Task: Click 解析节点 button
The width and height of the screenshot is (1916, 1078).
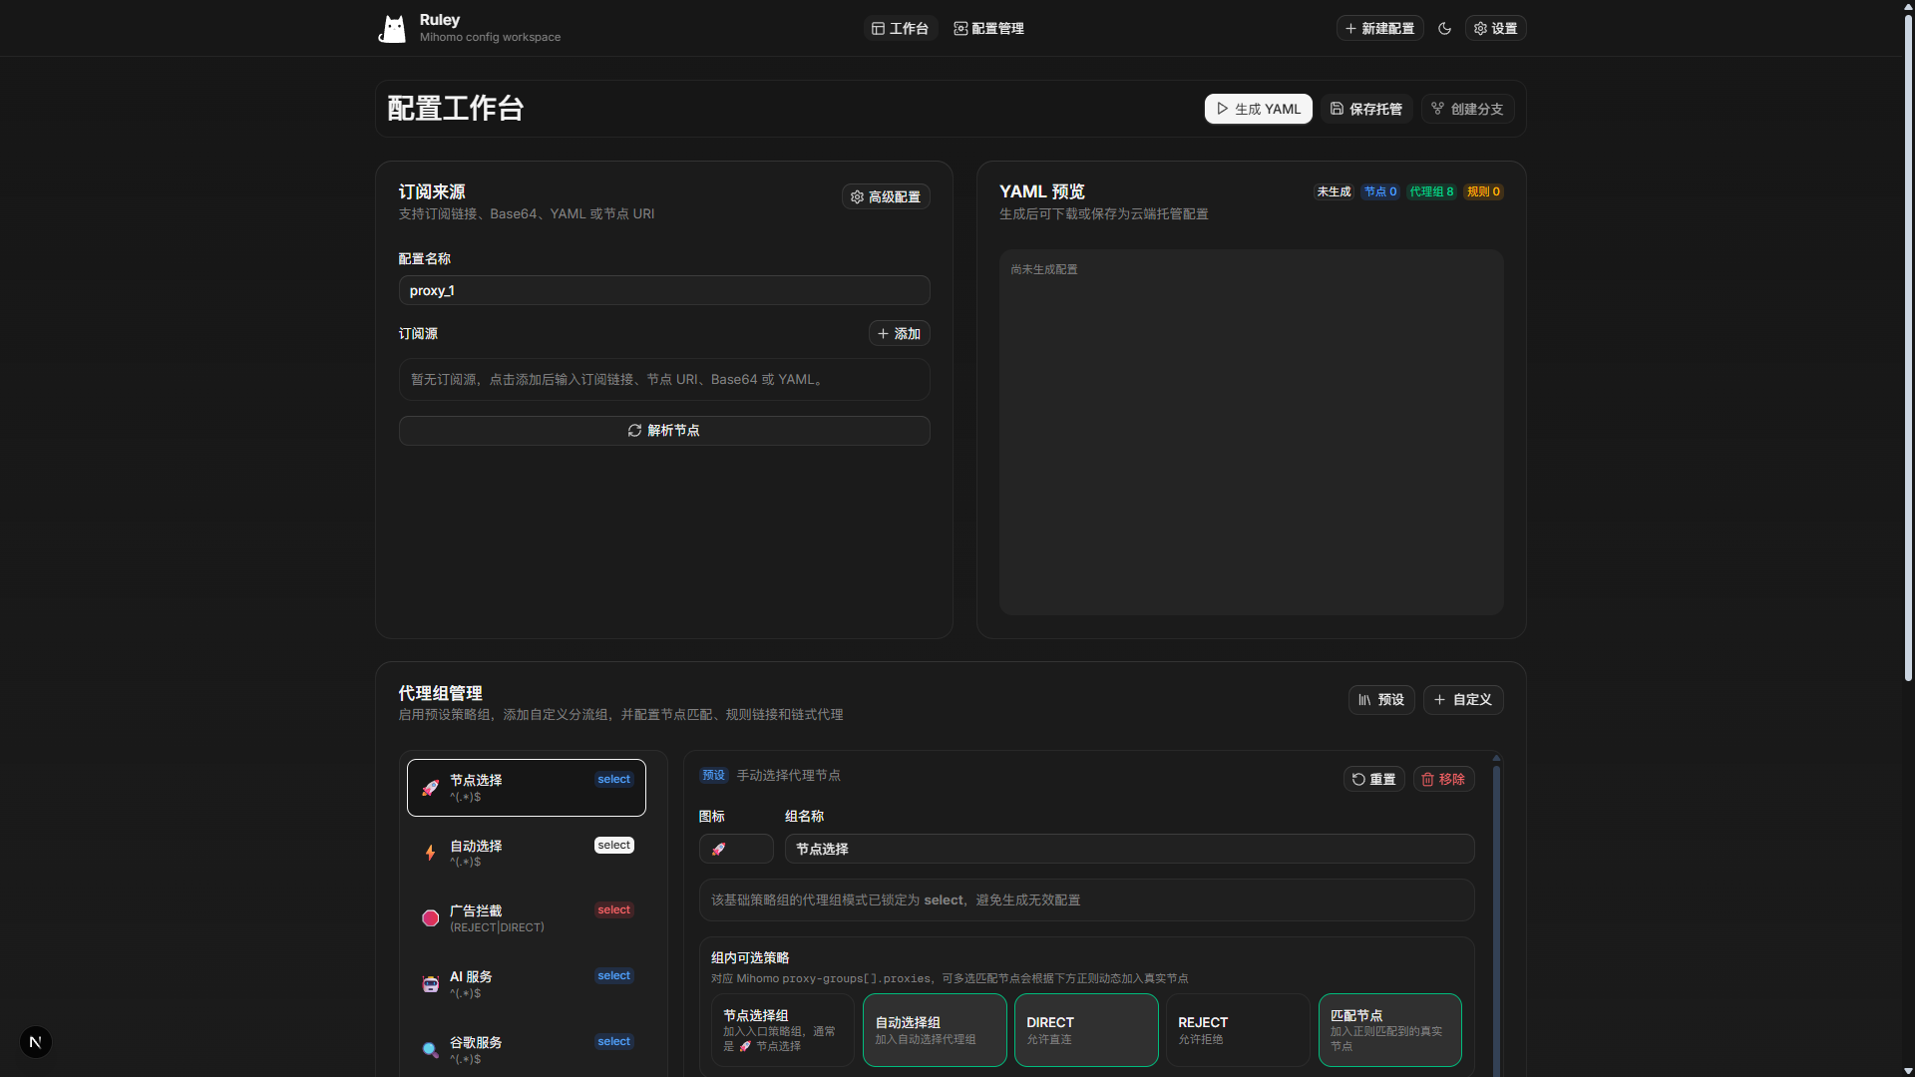Action: tap(664, 431)
